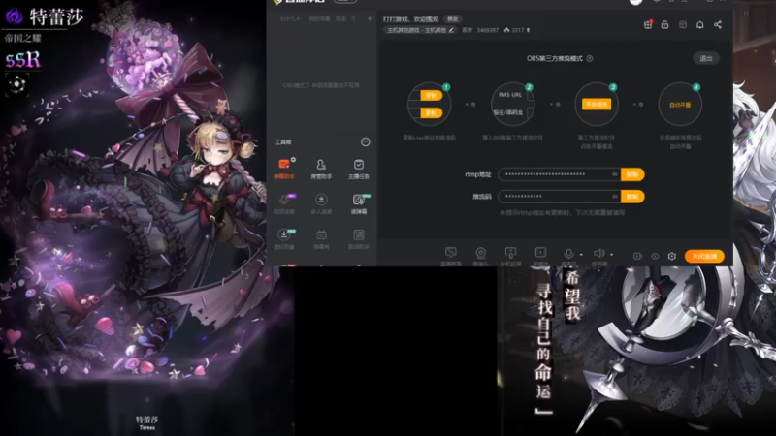Viewport: 776px width, 436px height.
Task: Add a new scene with the plus icon
Action: click(x=370, y=18)
